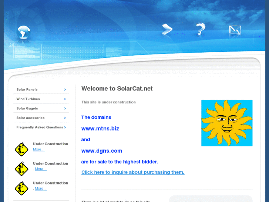269x202 pixels.
Task: Click 'are for sale to the highest bidder' text
Action: [x=120, y=162]
